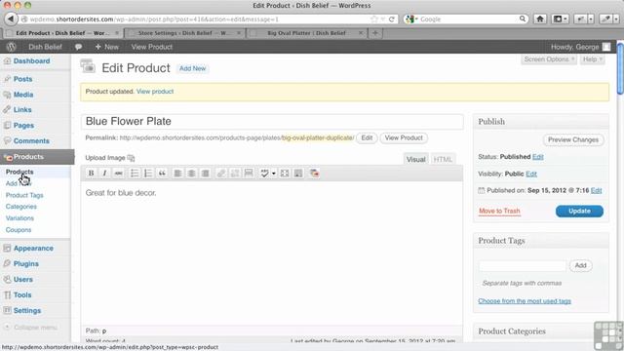Open Howdy, George account menu
The height and width of the screenshot is (351, 624).
[580, 47]
